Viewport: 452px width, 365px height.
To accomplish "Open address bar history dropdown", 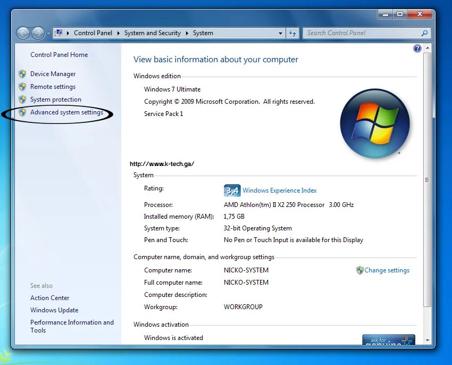I will [280, 33].
